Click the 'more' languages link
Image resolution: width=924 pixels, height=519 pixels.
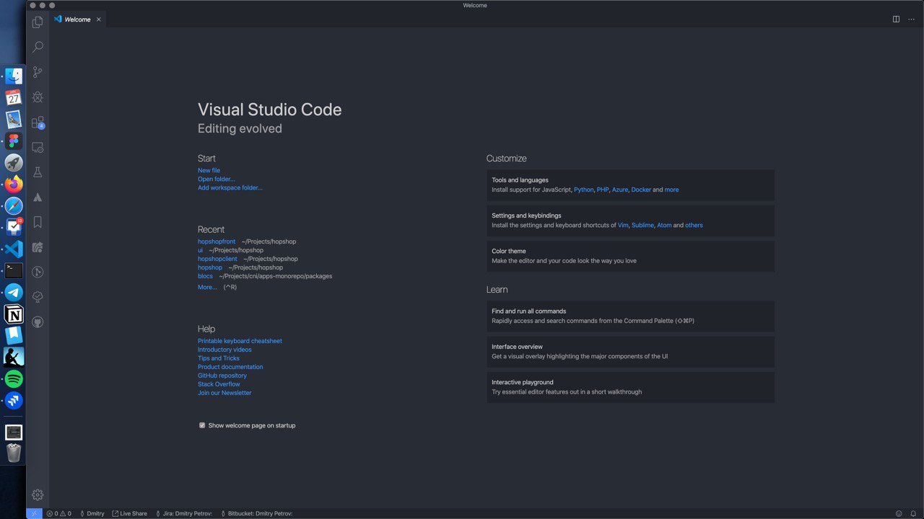coord(671,190)
